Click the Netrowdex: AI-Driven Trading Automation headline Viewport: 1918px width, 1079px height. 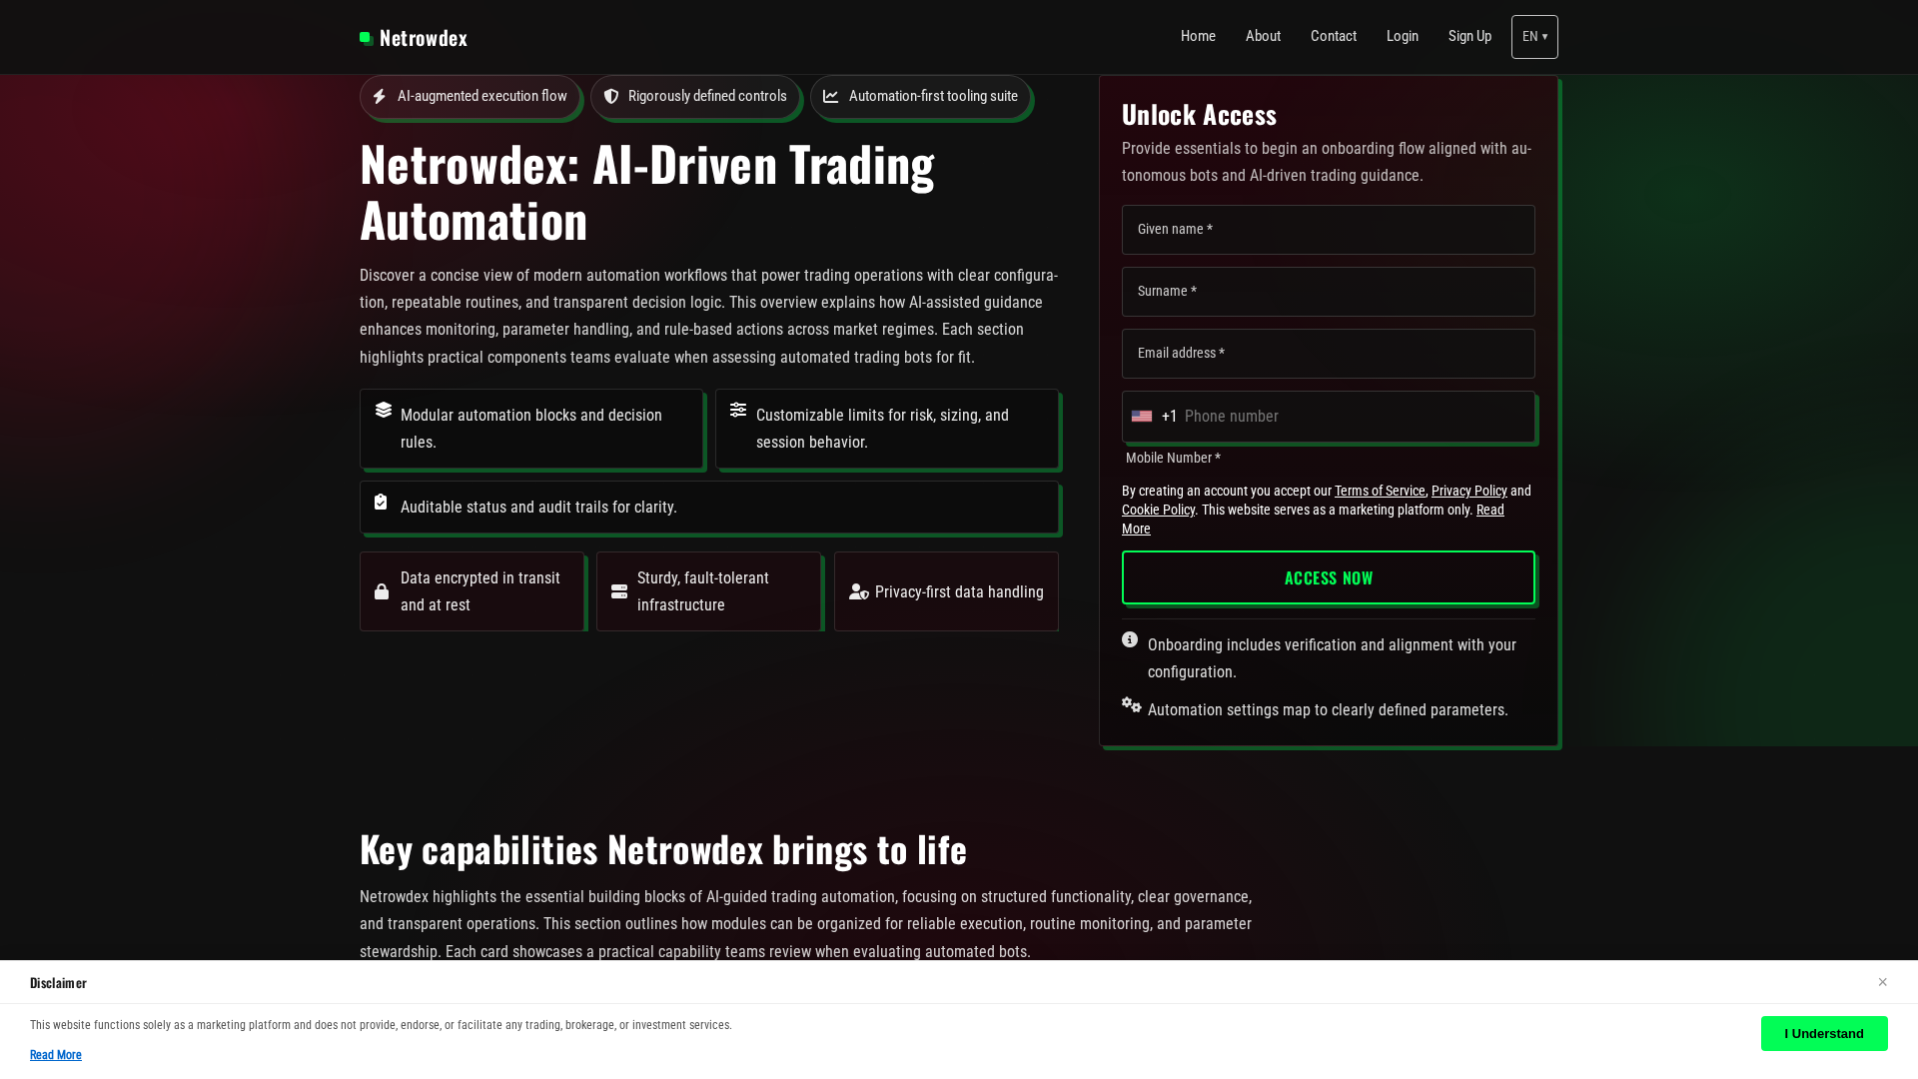647,192
